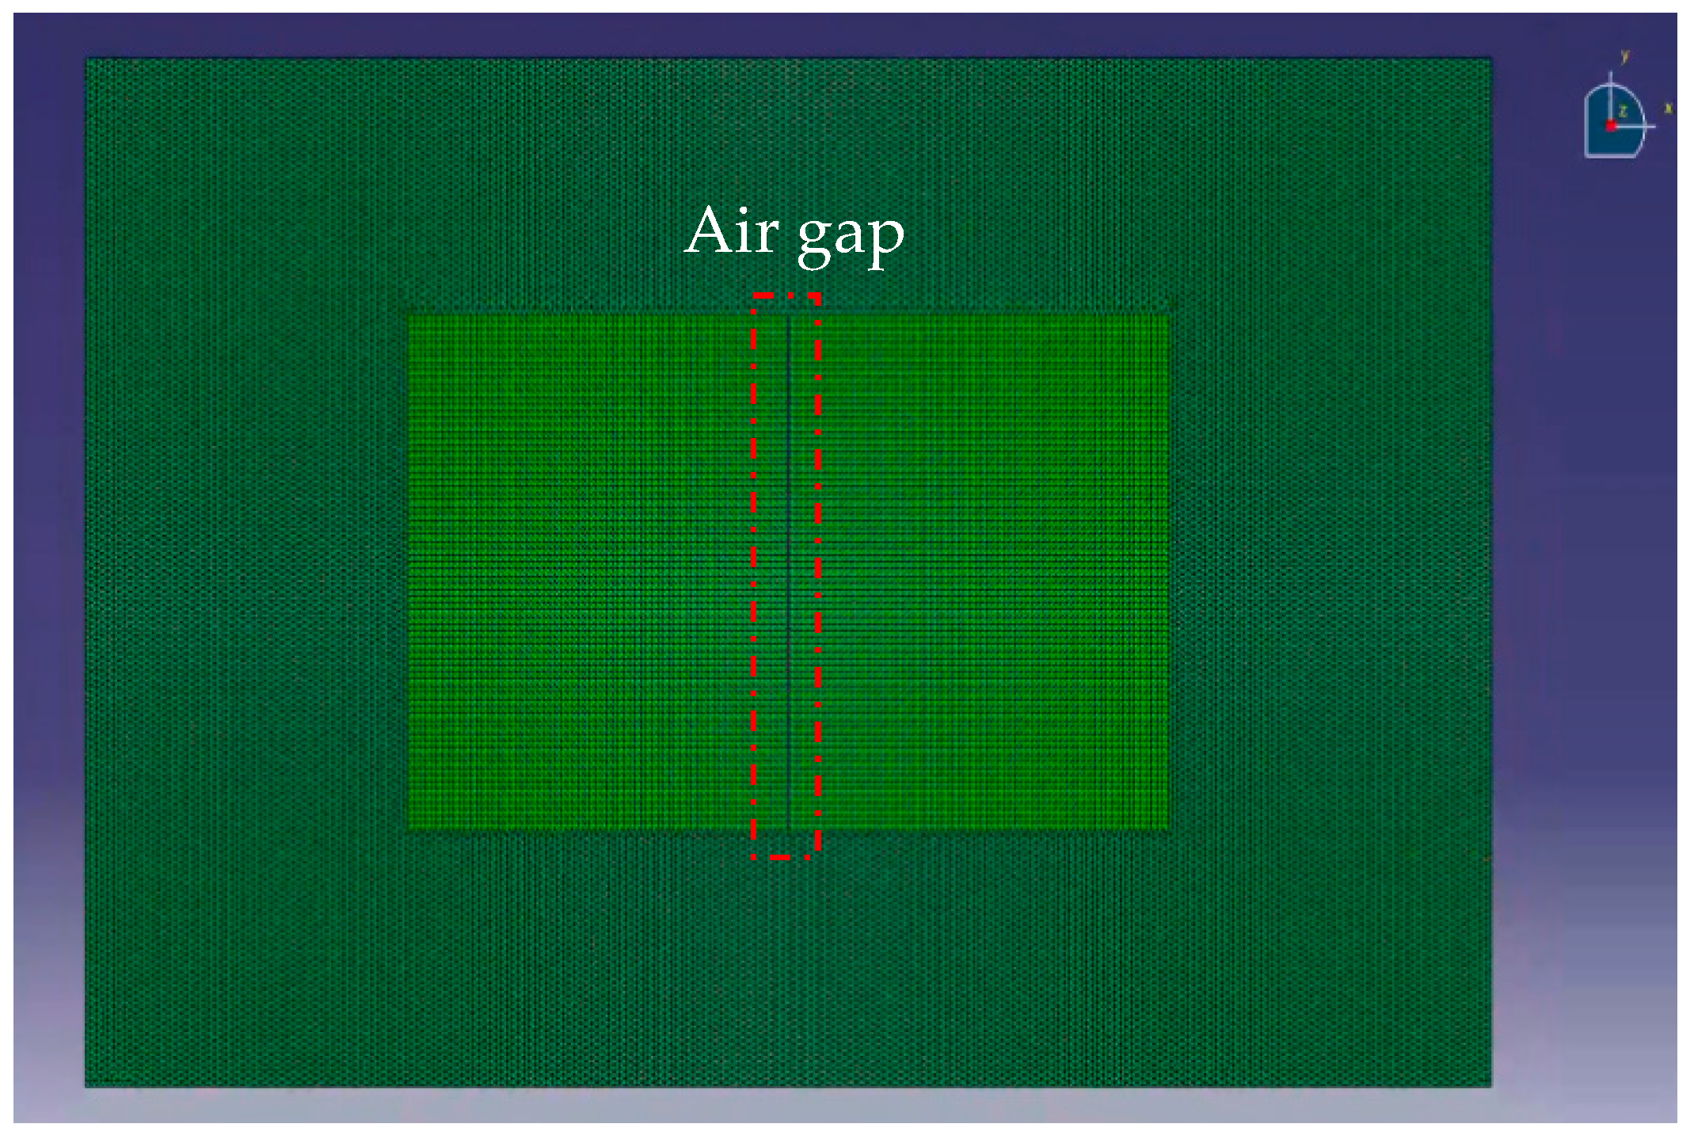Click the top-left corner of the bright fine mesh
1694x1139 pixels.
pyautogui.click(x=409, y=316)
